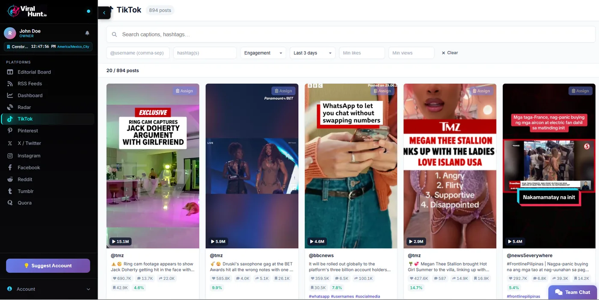Click the Tumblr logo icon

[10, 191]
